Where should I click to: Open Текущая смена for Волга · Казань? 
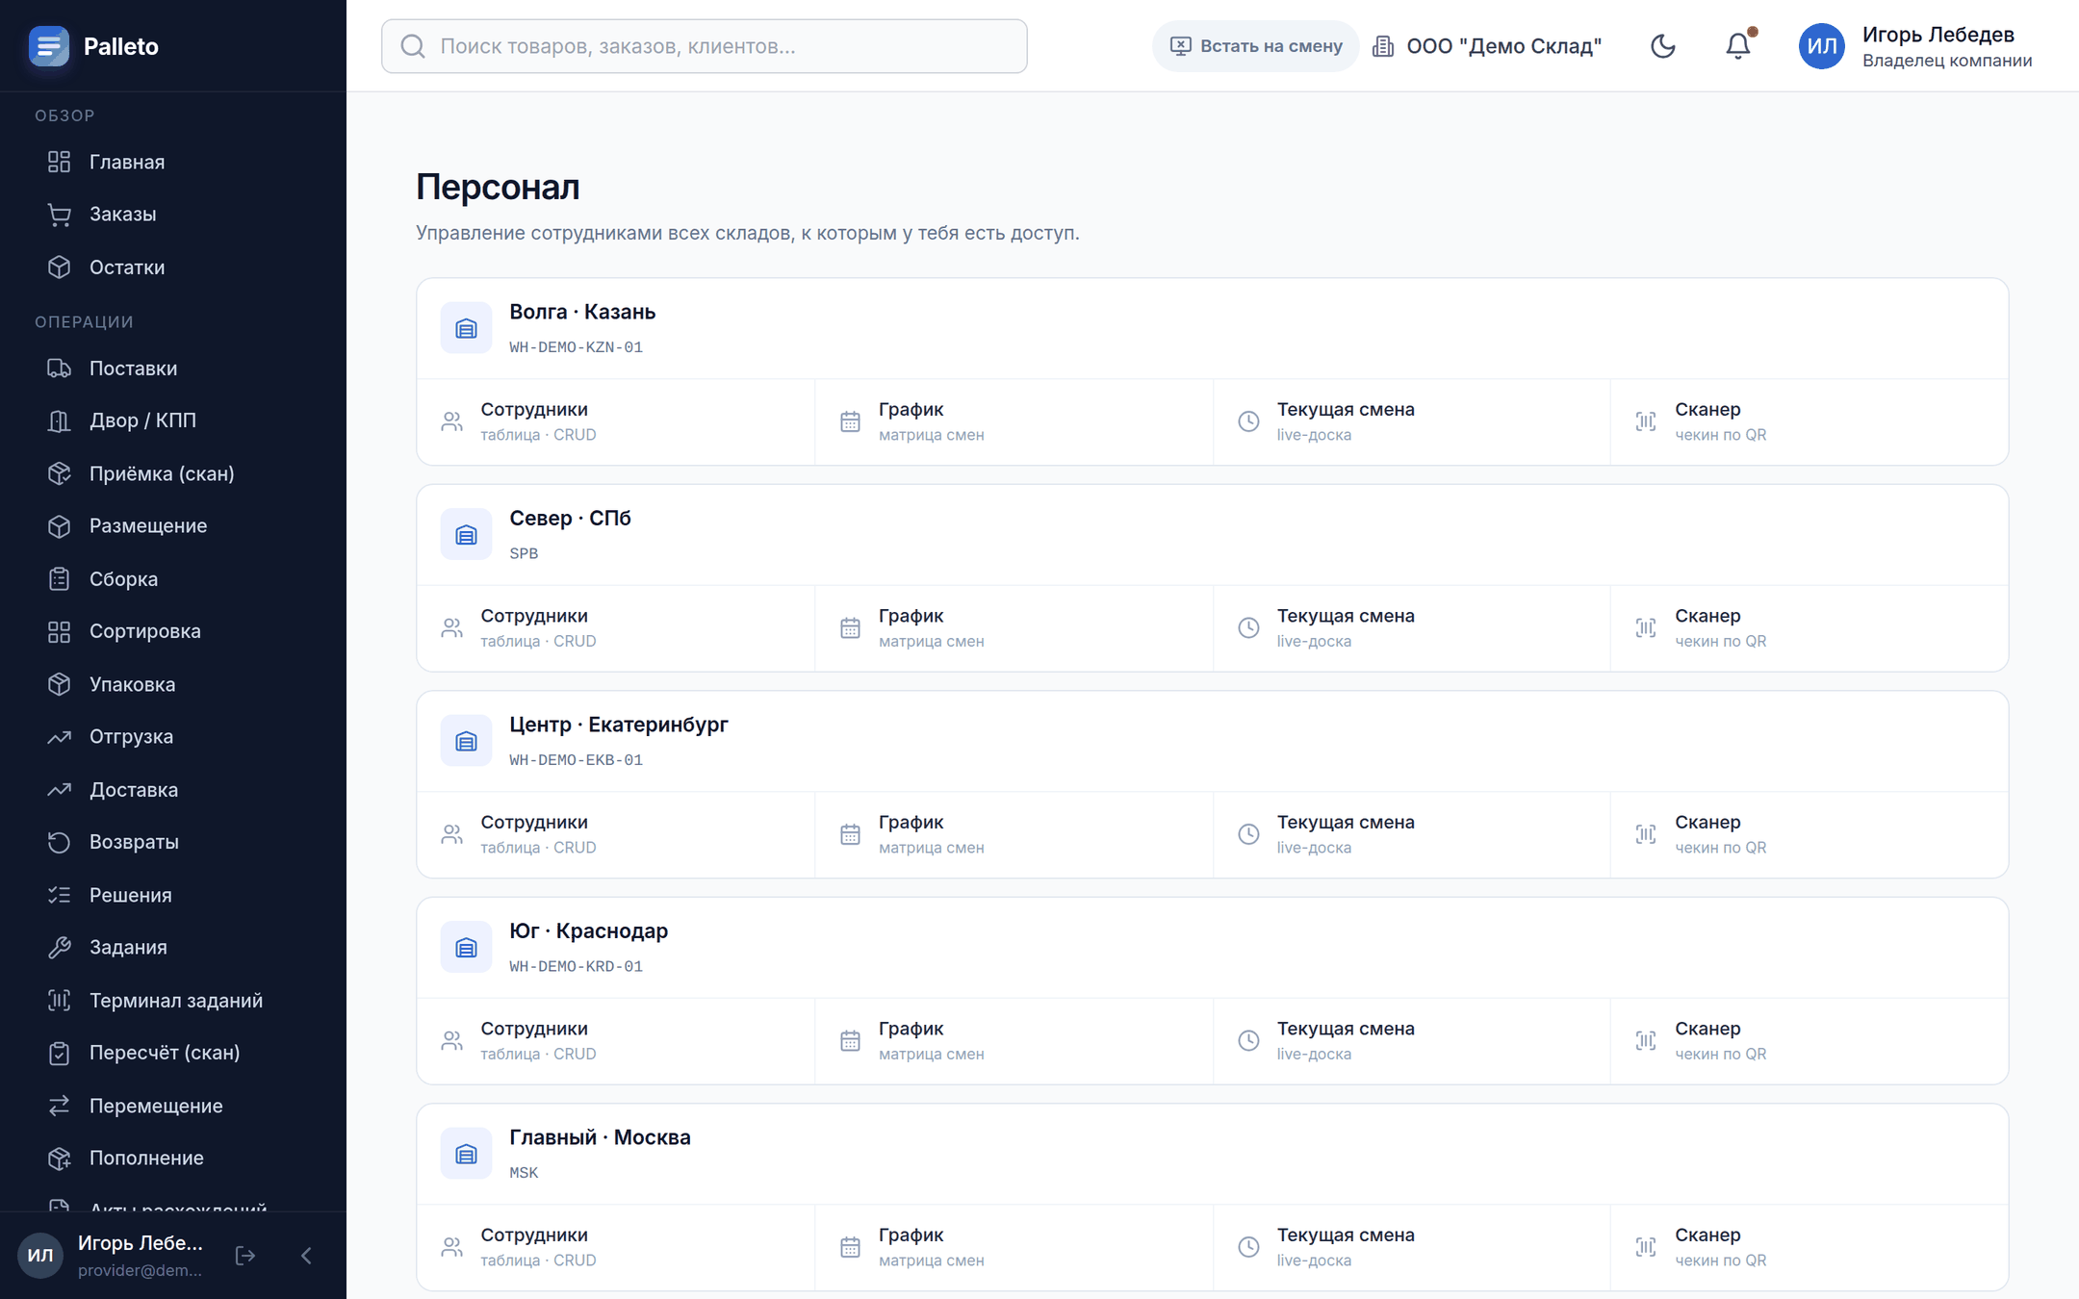coord(1412,421)
